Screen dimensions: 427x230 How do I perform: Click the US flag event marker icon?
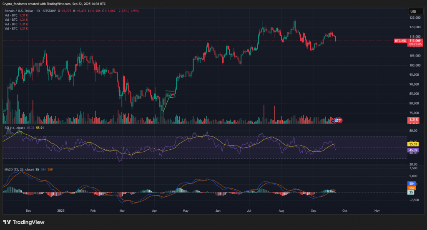tap(338, 120)
